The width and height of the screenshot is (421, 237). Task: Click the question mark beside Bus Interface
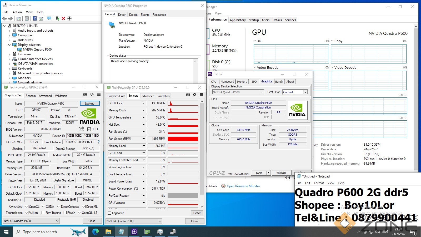pos(99,142)
